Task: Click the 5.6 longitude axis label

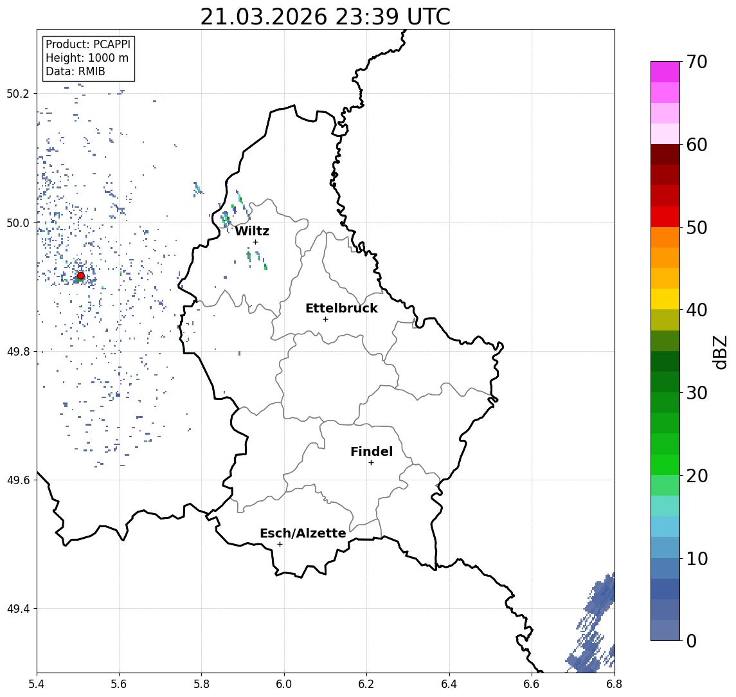Action: [119, 684]
